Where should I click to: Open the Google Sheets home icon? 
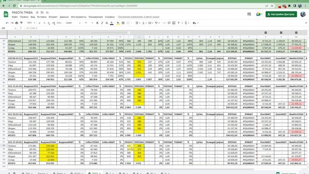(6, 14)
